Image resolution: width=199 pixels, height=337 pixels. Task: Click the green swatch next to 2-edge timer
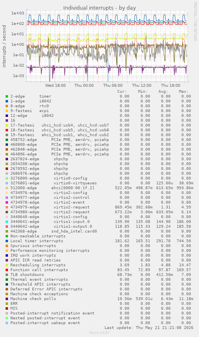click(7, 96)
